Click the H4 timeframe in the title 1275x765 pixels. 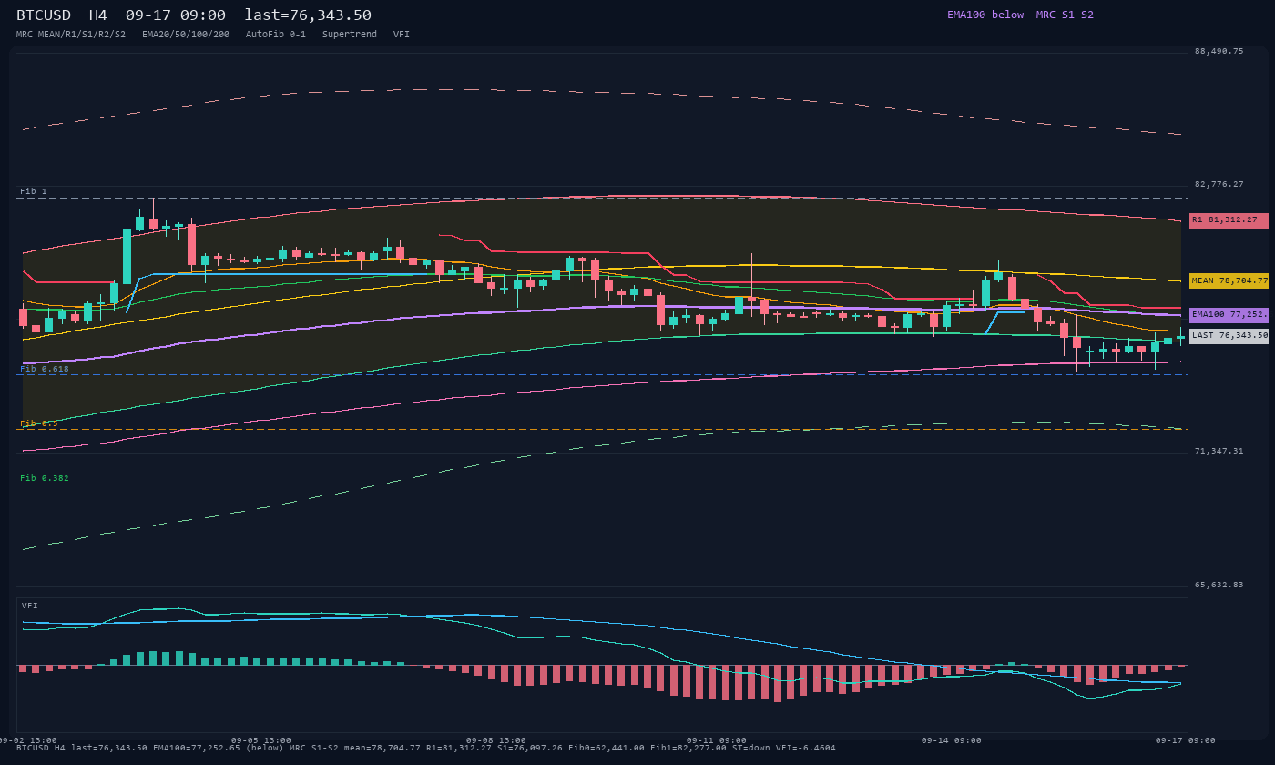pos(98,15)
